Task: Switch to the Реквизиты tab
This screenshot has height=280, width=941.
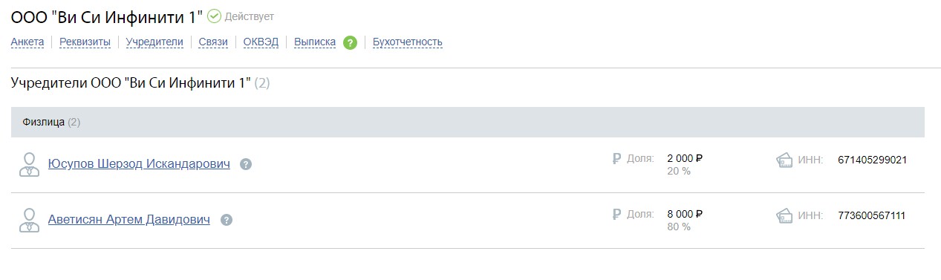Action: click(x=85, y=42)
